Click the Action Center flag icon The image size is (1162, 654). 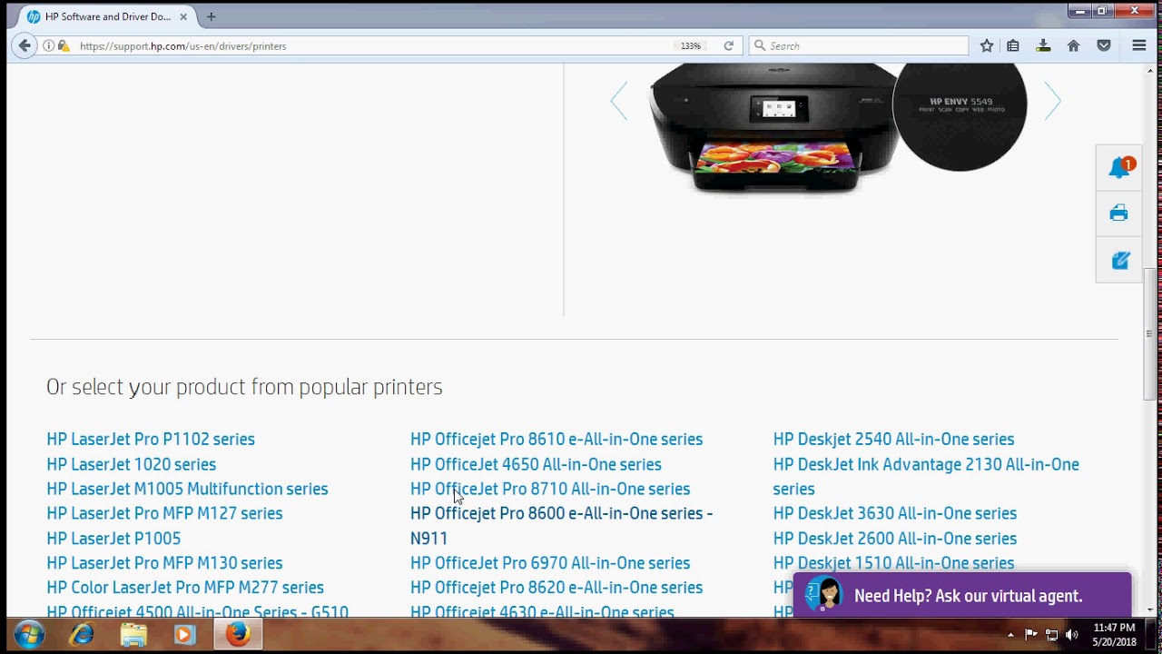coord(1031,635)
